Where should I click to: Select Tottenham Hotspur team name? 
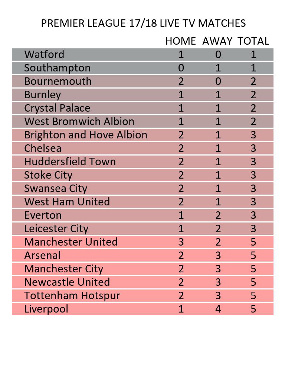(72, 296)
